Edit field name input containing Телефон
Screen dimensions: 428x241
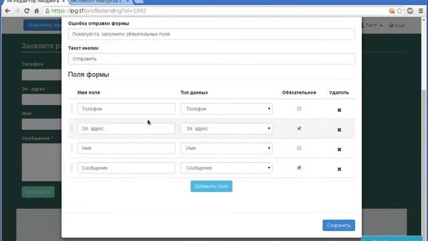pyautogui.click(x=126, y=108)
